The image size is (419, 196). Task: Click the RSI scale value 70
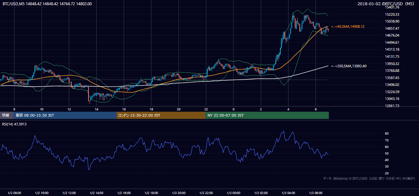point(387,140)
